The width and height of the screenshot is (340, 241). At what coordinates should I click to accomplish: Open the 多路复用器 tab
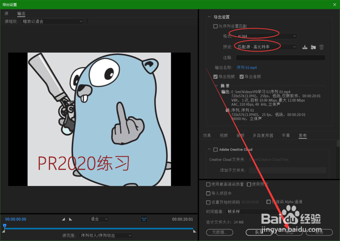tap(263, 135)
